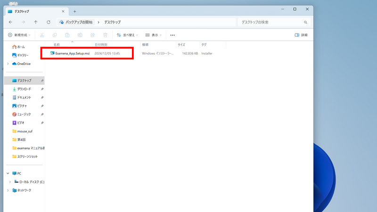Select Examena_App.Setup.msi file
Screen dimensions: 377x212
coord(73,53)
